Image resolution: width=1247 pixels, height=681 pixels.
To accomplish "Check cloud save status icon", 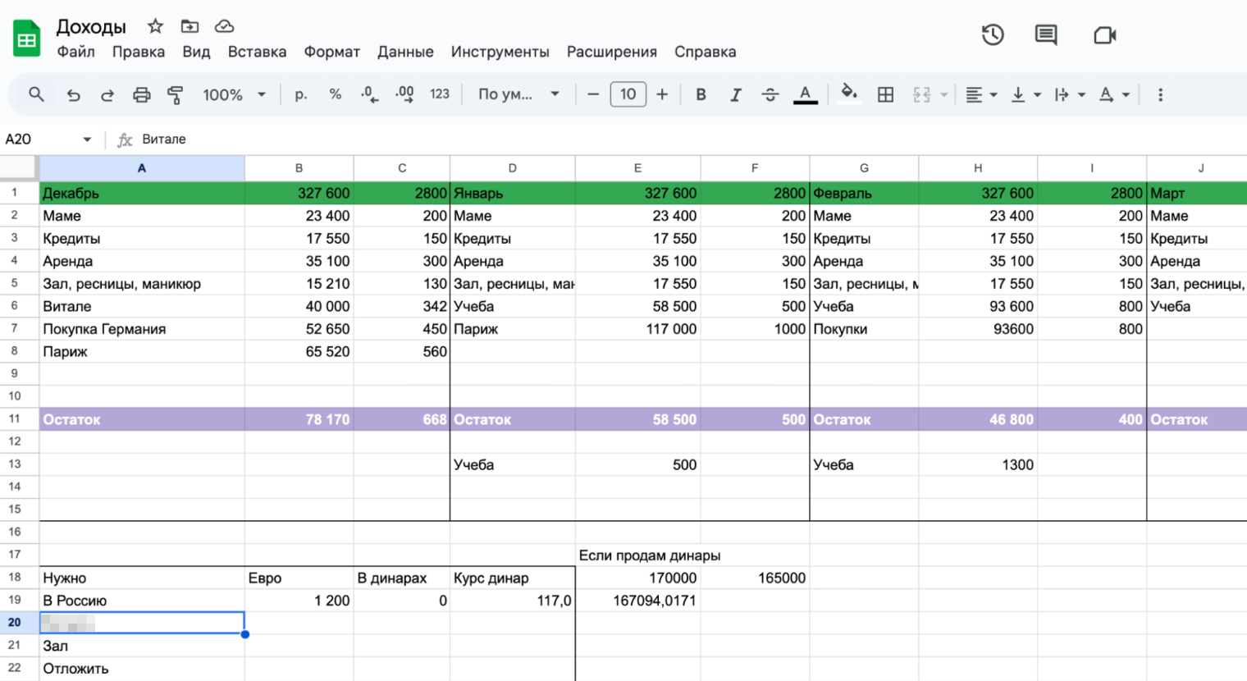I will 224,26.
